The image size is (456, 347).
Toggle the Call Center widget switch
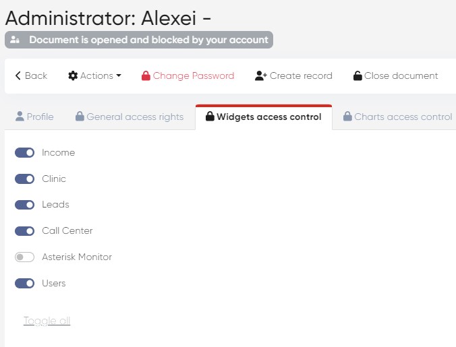pos(25,231)
